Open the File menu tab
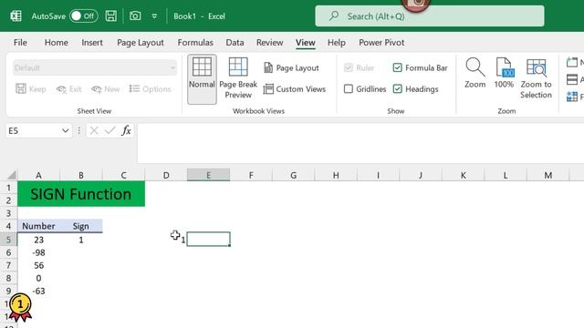Viewport: 584px width, 328px height. click(x=20, y=43)
